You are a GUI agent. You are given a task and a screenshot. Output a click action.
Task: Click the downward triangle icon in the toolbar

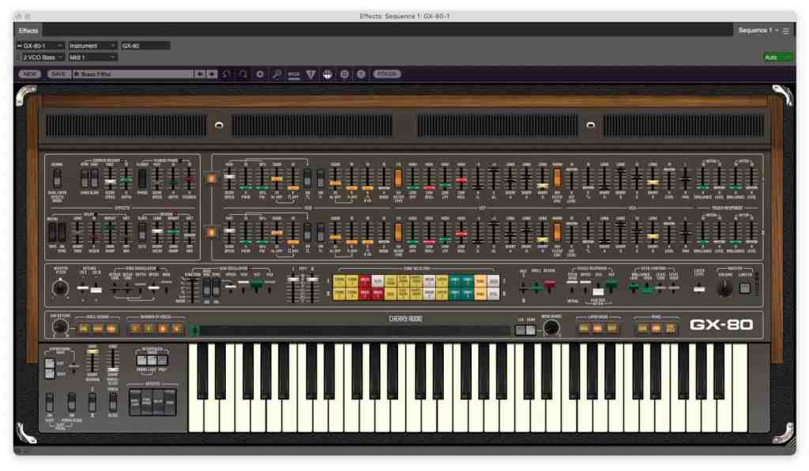point(310,74)
